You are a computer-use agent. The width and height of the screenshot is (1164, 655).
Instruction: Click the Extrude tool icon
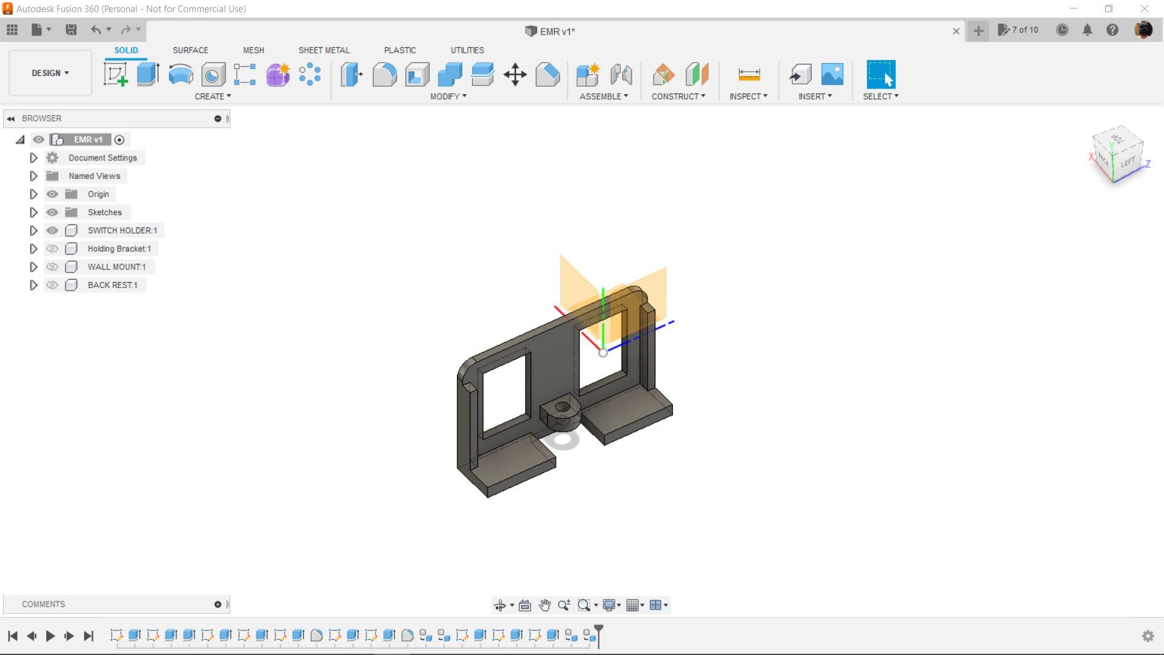point(148,75)
